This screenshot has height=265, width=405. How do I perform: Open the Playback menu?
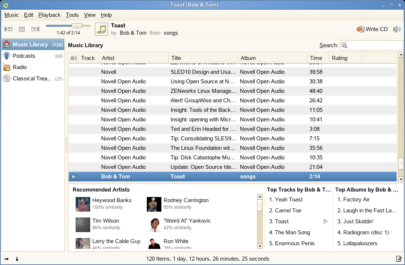[x=49, y=15]
